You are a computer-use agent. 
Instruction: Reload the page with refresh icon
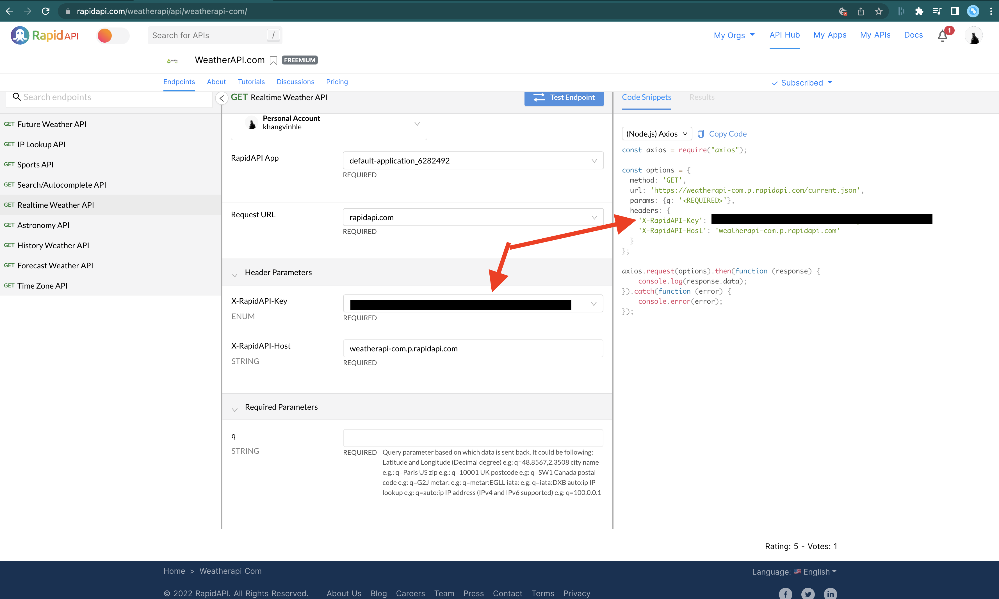46,11
